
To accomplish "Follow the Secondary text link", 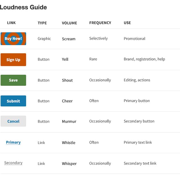I will coord(13,163).
